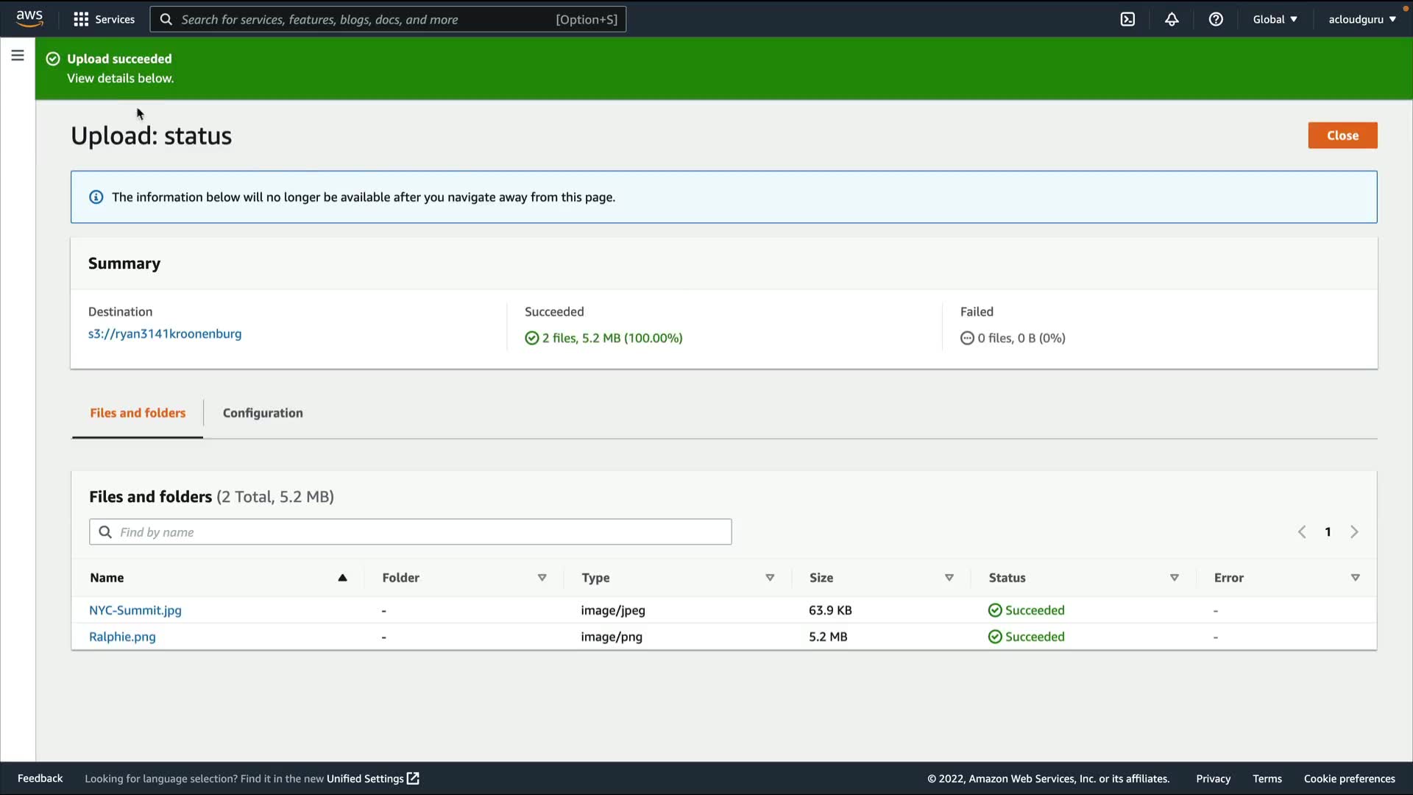The image size is (1413, 795).
Task: Go to previous page arrow
Action: [1302, 531]
